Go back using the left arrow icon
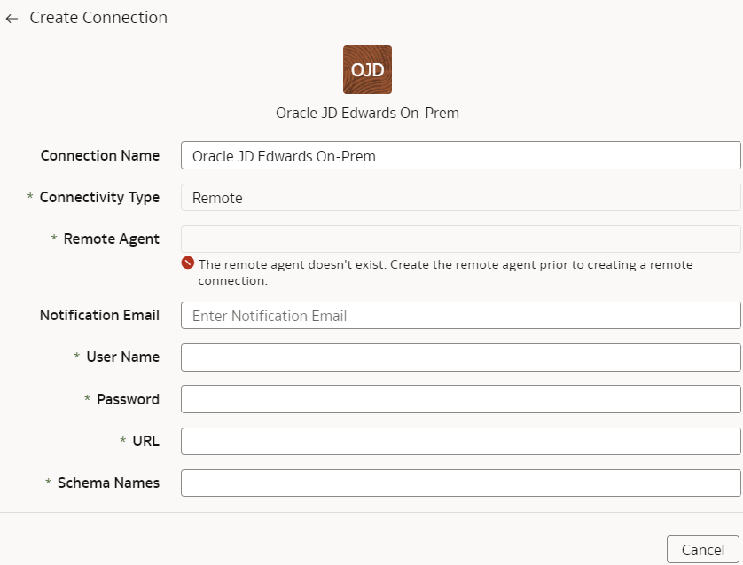743x565 pixels. click(x=12, y=19)
